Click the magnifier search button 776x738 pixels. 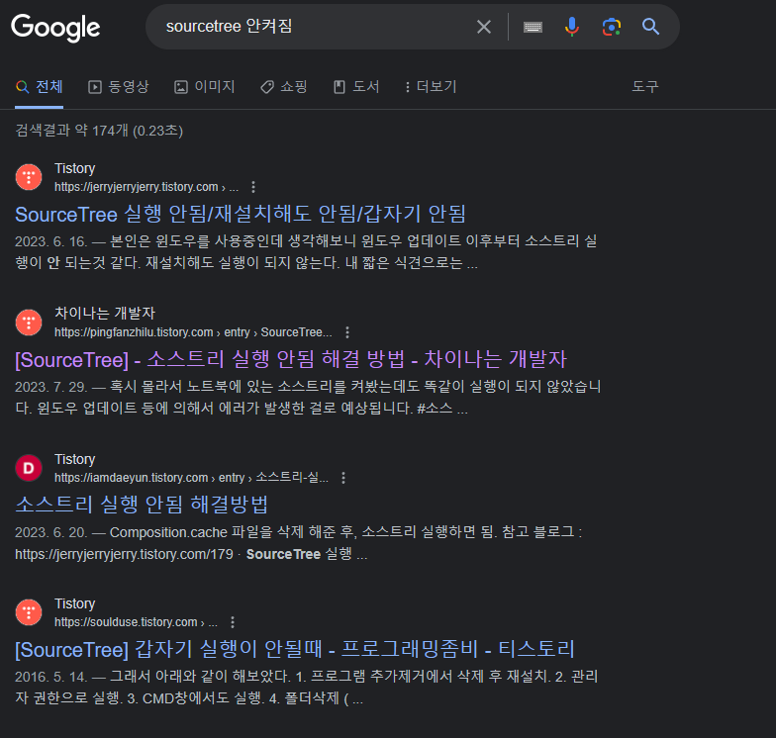pyautogui.click(x=650, y=27)
